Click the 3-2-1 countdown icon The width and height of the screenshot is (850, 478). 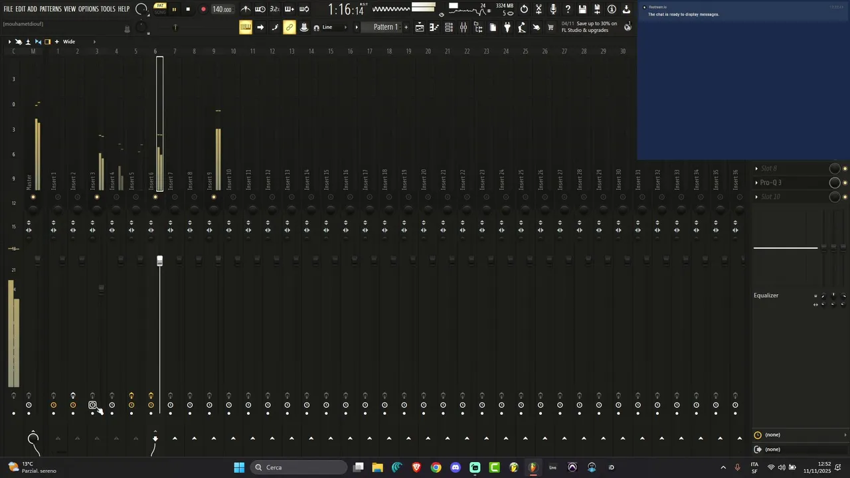(275, 9)
